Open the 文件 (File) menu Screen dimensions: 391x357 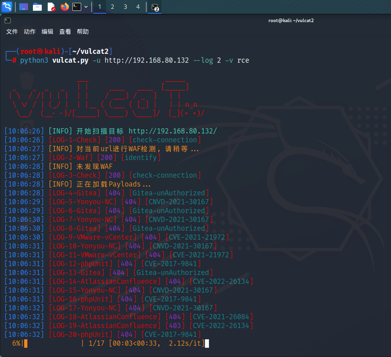tap(12, 32)
